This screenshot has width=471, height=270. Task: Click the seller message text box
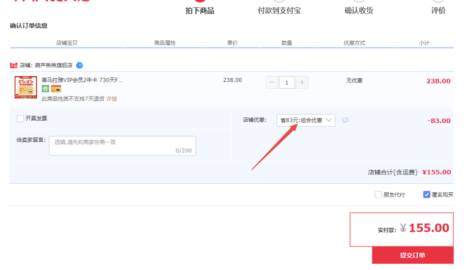click(x=122, y=146)
